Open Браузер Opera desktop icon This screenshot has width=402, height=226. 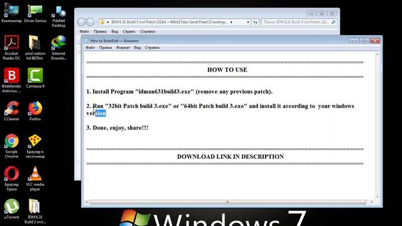coord(11,178)
